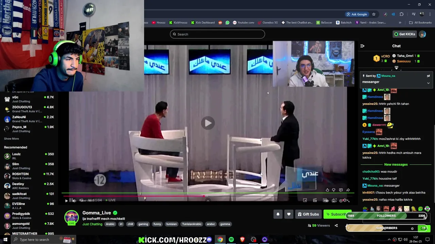
Task: Mute the stream volume speaker icon
Action: pos(74,201)
